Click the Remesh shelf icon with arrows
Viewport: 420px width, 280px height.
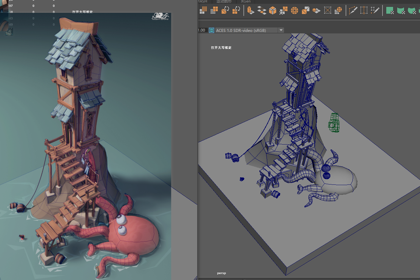tap(225, 10)
